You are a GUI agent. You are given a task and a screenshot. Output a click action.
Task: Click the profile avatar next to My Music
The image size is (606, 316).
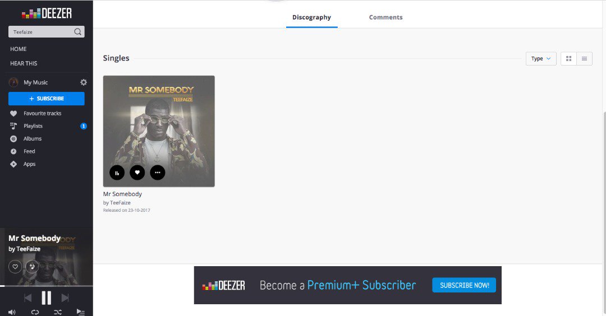(x=13, y=82)
